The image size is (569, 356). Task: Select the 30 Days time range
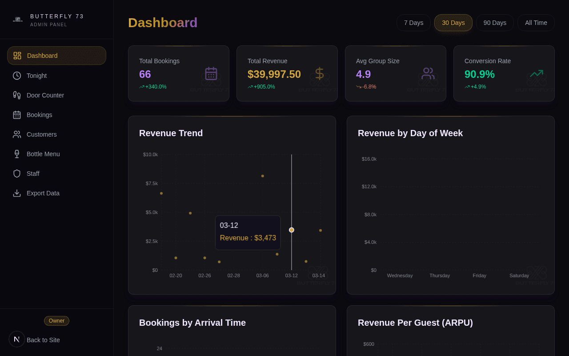point(453,23)
